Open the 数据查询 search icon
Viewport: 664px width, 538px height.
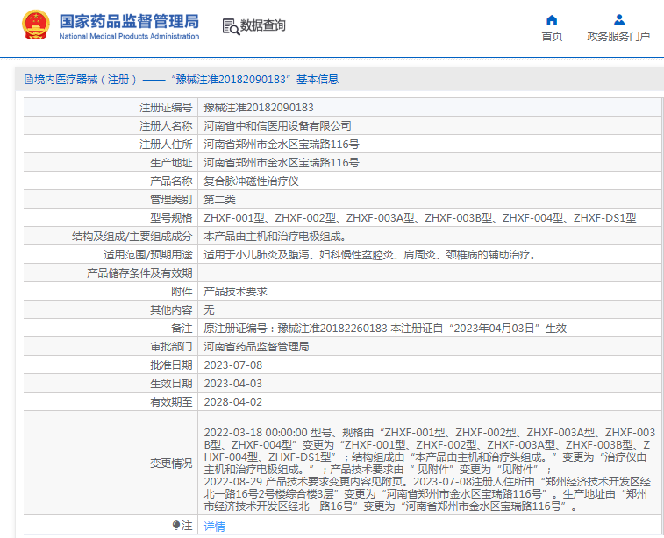pyautogui.click(x=232, y=26)
